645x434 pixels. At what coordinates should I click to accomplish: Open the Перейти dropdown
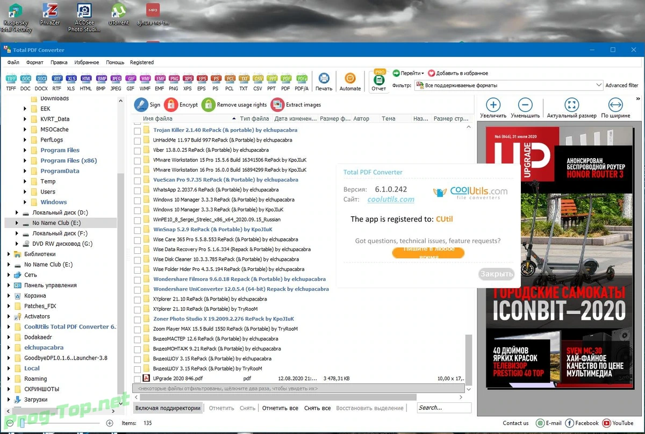(408, 73)
